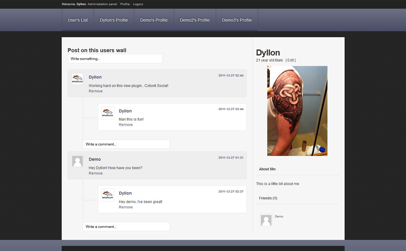Click author name Dyllon on 'Man this is fun!' comment
406x251 pixels.
[125, 111]
